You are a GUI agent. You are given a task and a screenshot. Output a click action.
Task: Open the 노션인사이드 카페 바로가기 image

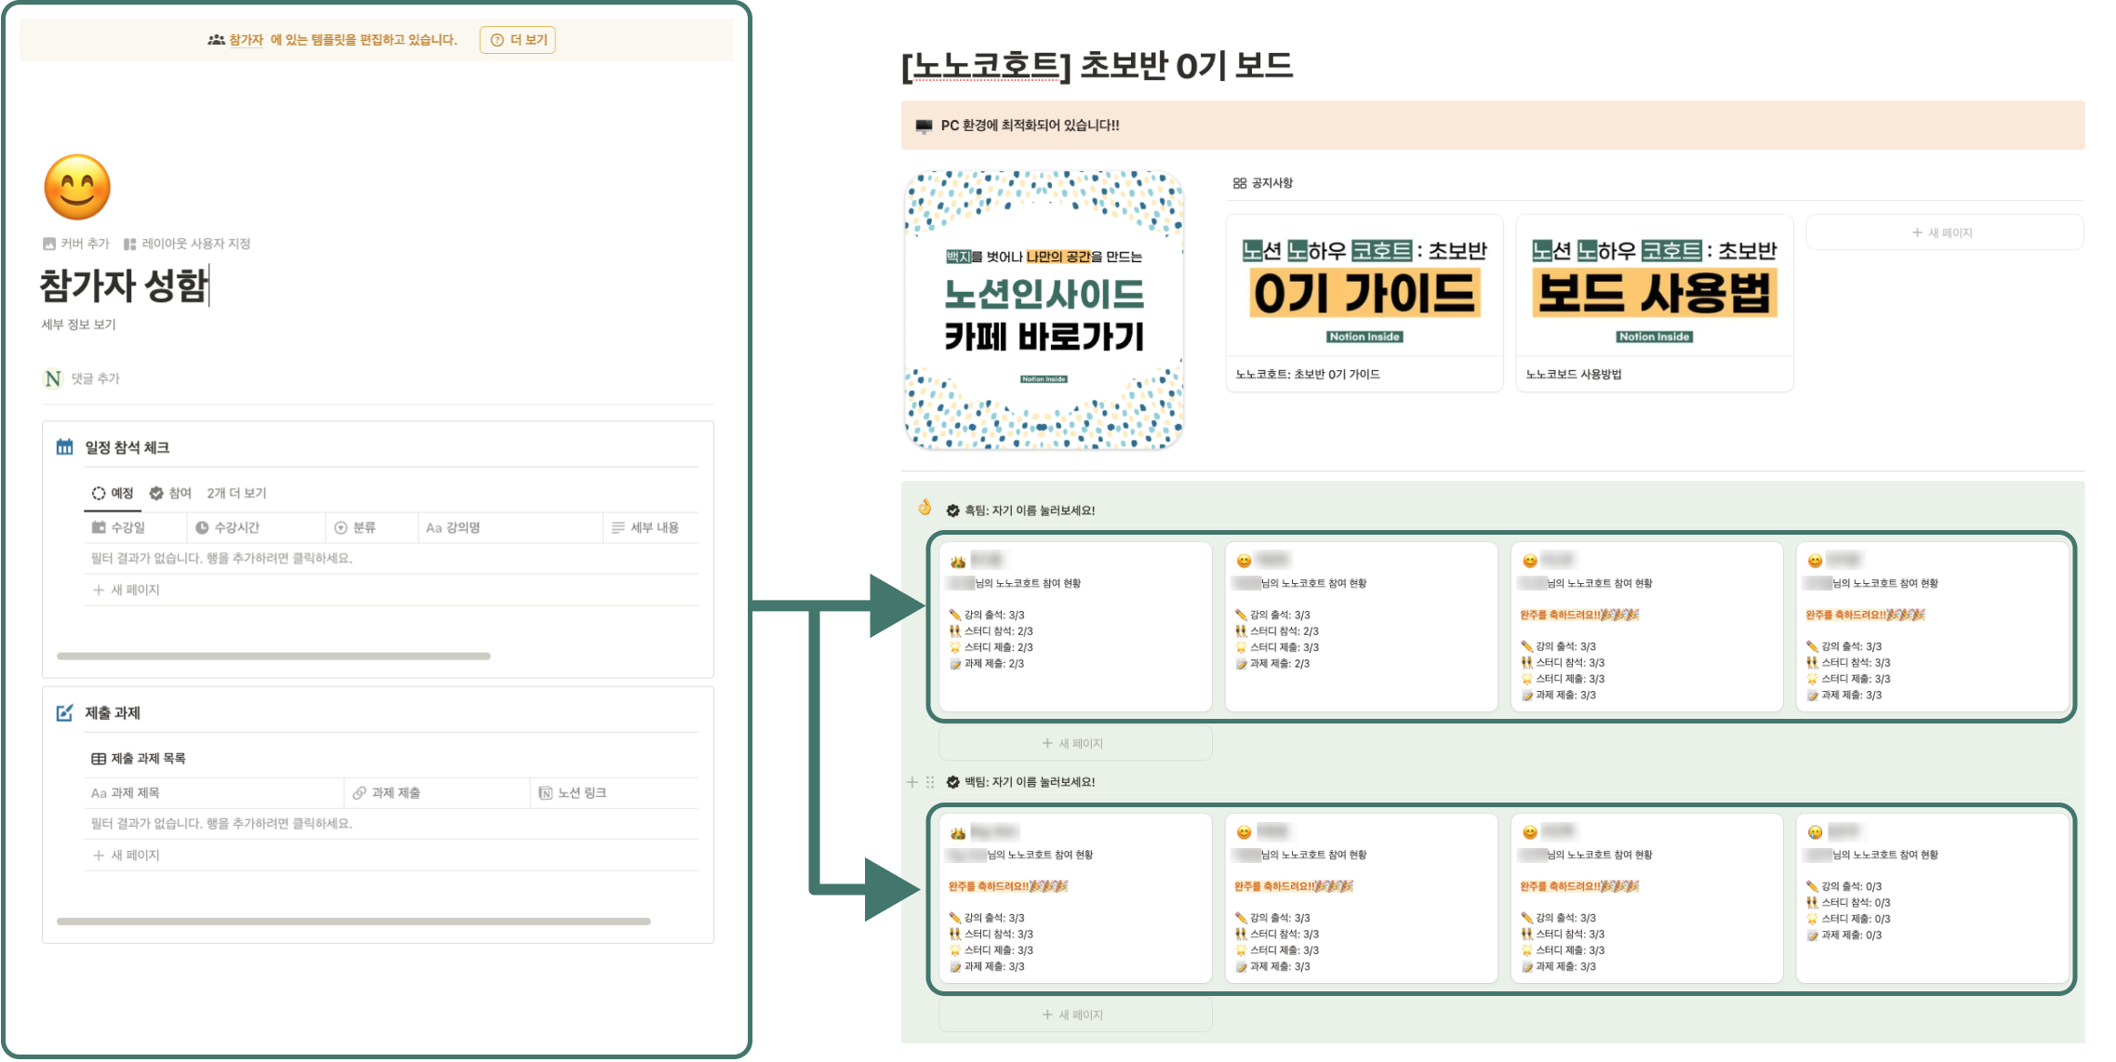point(1044,310)
